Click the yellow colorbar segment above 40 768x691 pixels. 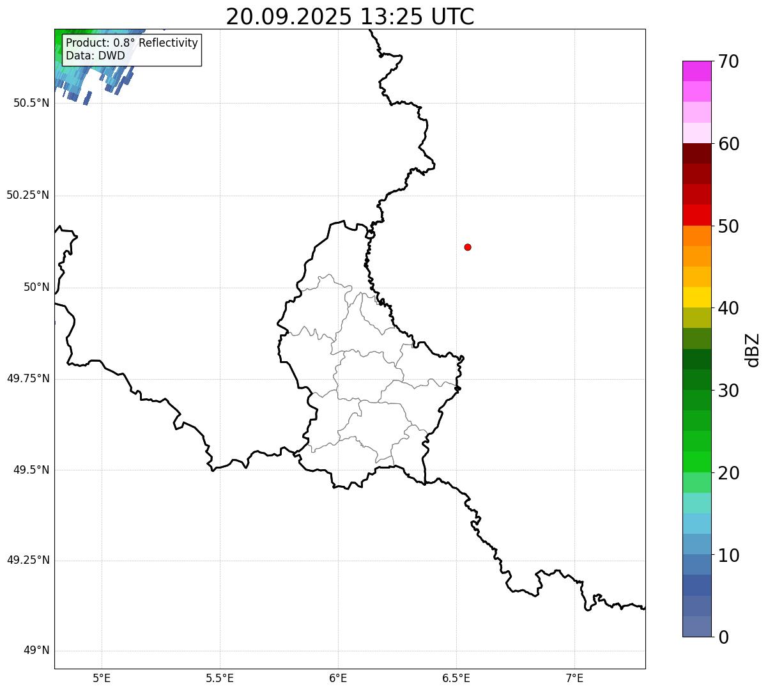point(696,297)
